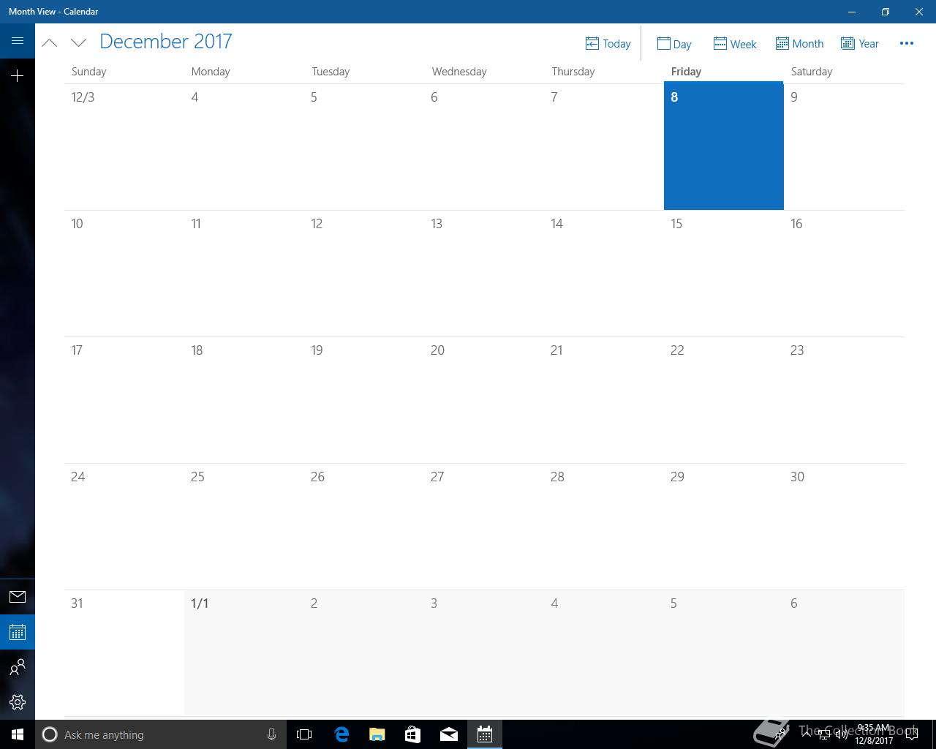Go to next month with down chevron

point(79,42)
